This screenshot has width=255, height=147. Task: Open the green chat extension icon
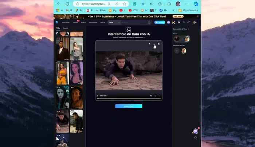134,4
